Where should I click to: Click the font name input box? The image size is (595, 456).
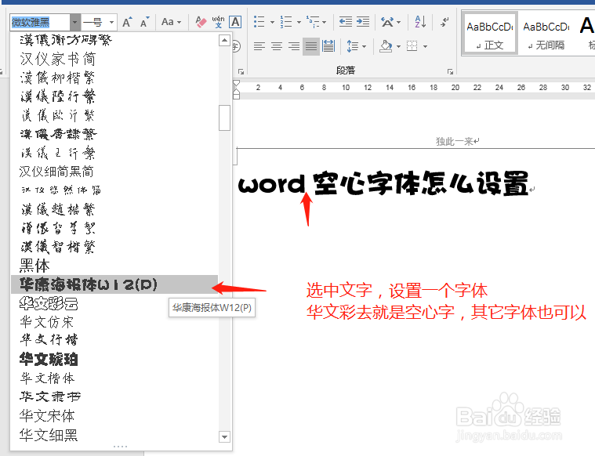click(x=40, y=23)
